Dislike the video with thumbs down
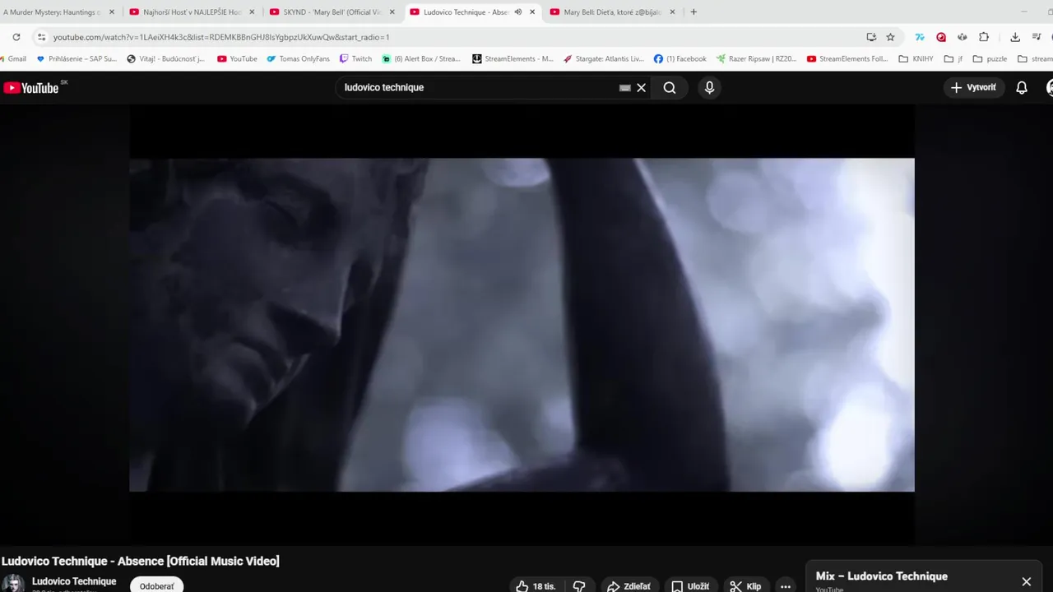This screenshot has width=1053, height=592. pos(579,586)
